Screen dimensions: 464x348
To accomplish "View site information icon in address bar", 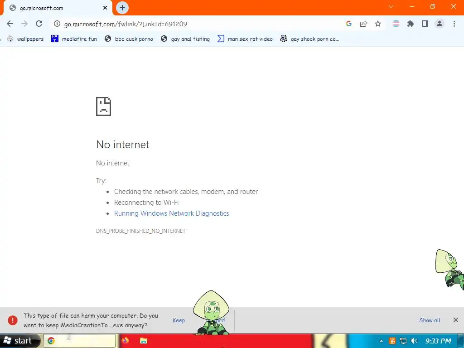I will tap(57, 24).
